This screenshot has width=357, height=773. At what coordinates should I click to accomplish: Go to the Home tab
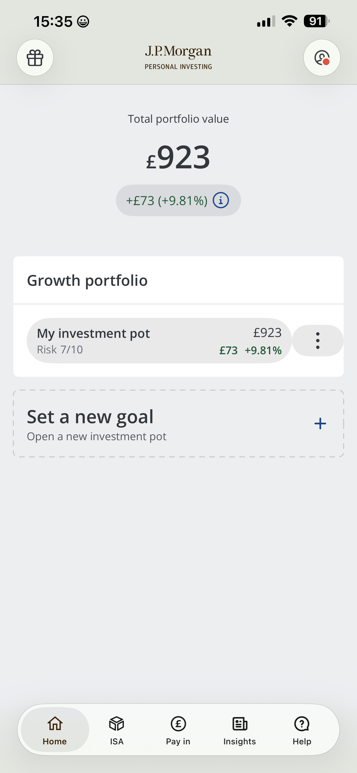tap(55, 730)
